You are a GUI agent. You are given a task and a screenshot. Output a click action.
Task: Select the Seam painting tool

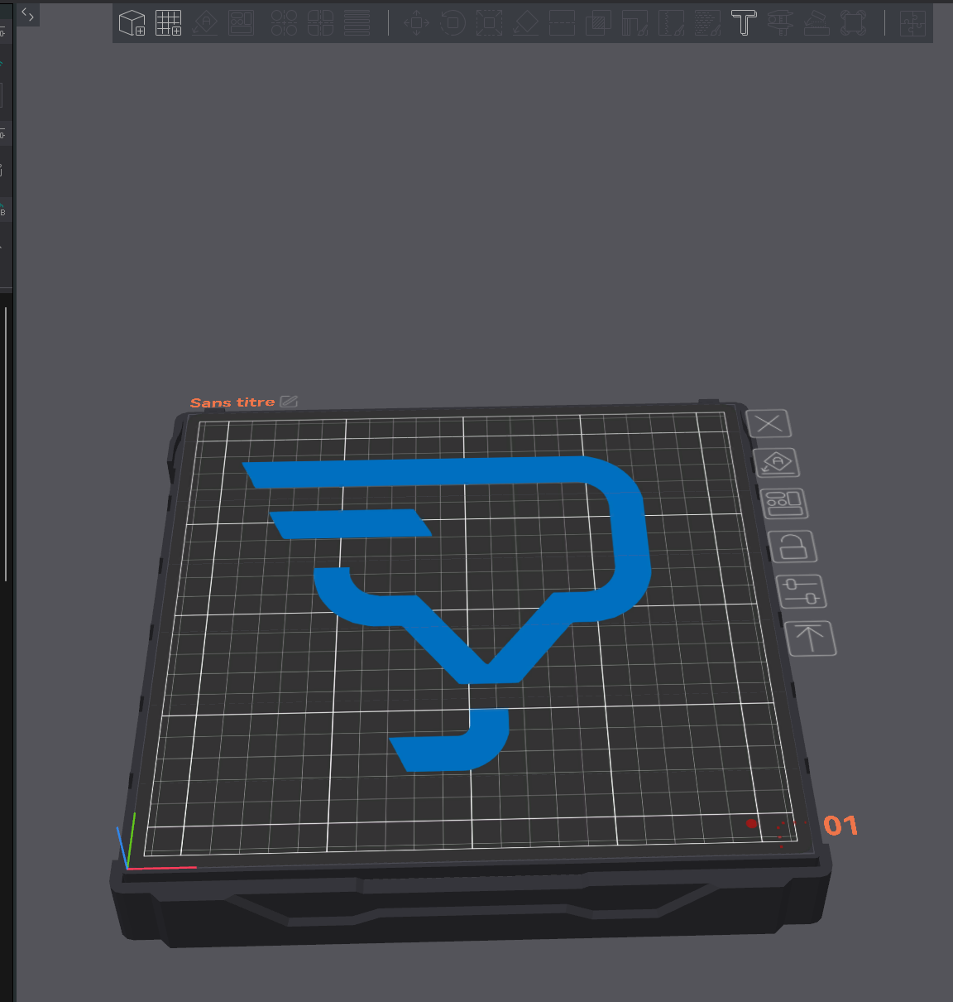coord(671,22)
